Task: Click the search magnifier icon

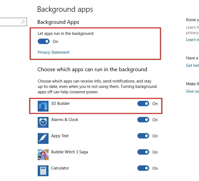Action: click(23, 22)
